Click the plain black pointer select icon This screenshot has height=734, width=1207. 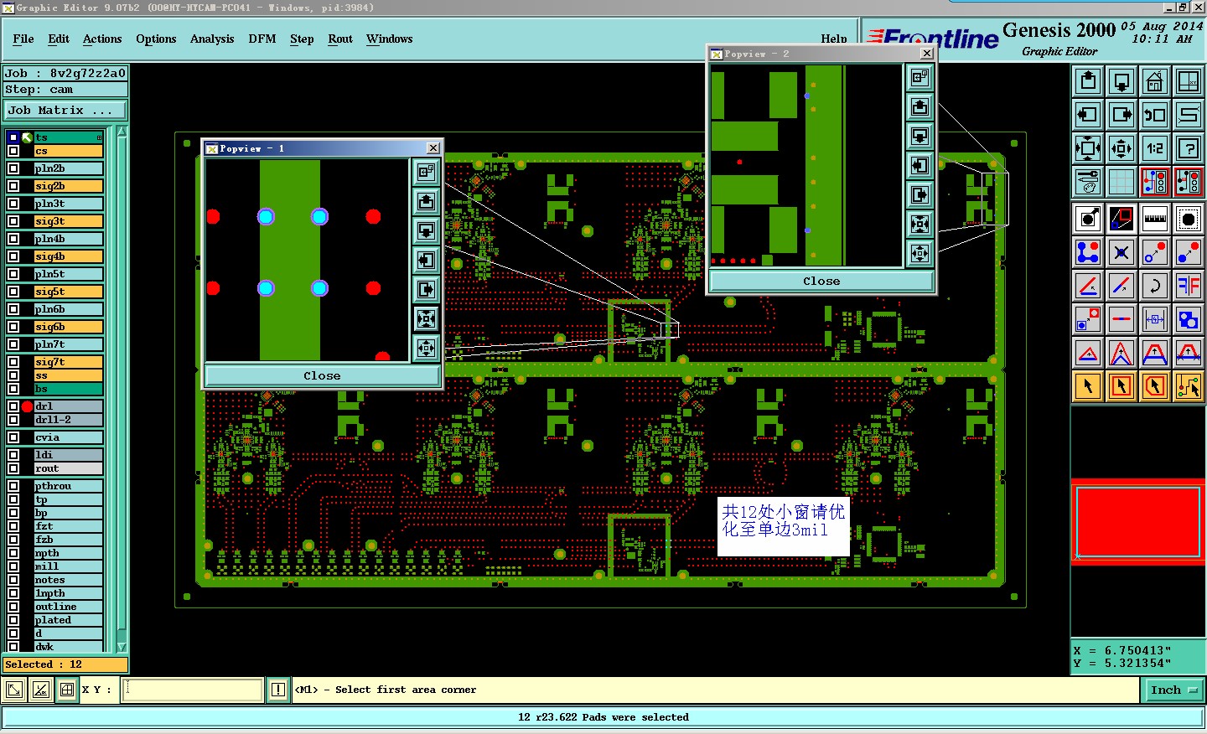pyautogui.click(x=1088, y=386)
